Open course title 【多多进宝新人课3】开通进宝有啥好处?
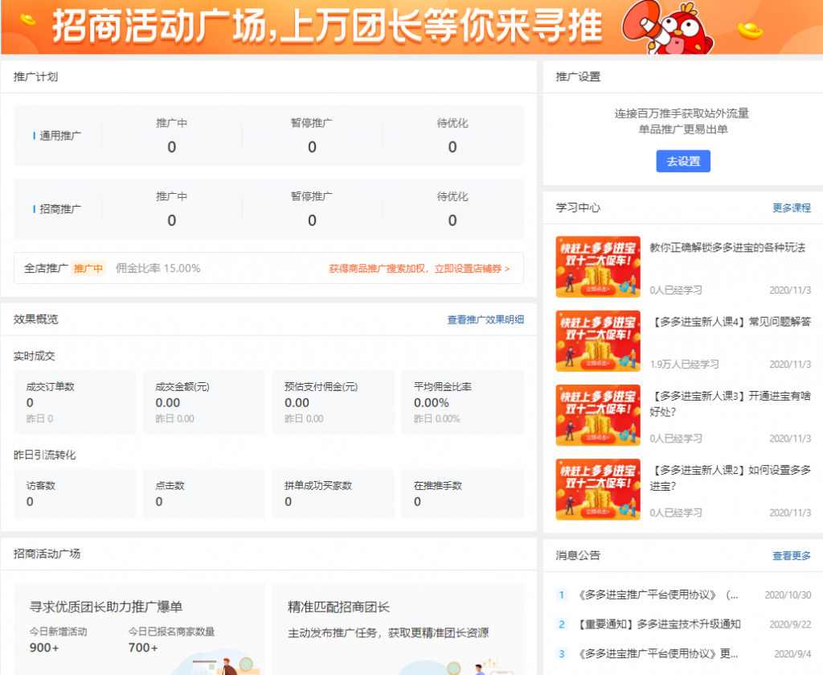This screenshot has height=675, width=823. tap(730, 403)
